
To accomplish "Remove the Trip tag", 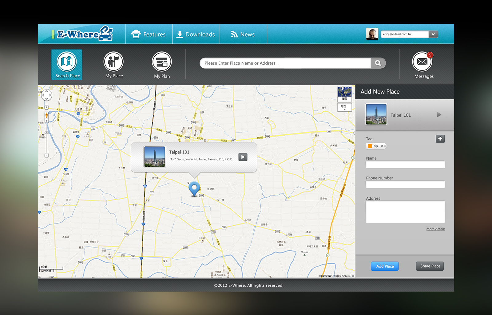I will point(382,146).
